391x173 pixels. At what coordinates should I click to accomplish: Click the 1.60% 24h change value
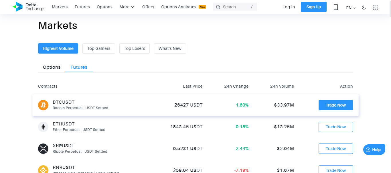[x=242, y=105]
